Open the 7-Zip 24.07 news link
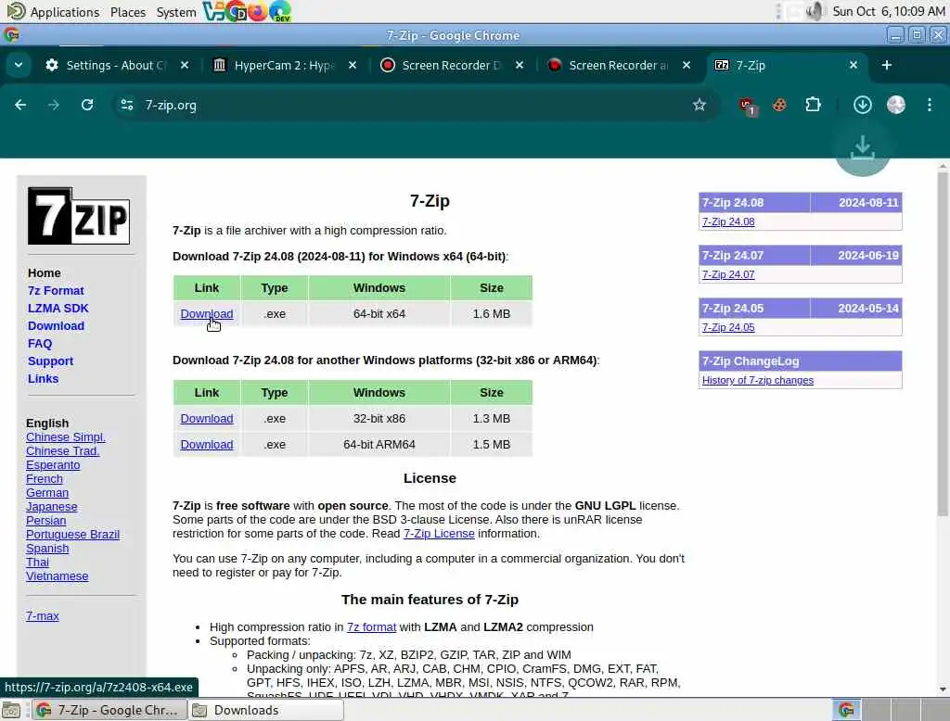950x721 pixels. pos(728,274)
